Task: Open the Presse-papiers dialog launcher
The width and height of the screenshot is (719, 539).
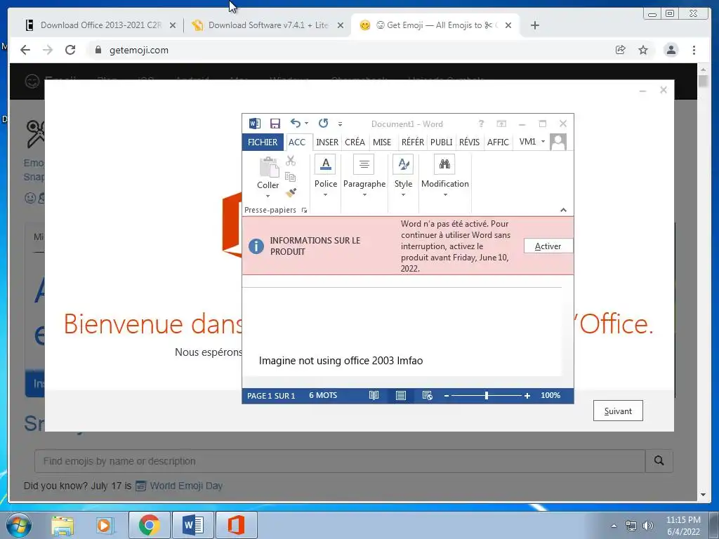Action: 304,211
